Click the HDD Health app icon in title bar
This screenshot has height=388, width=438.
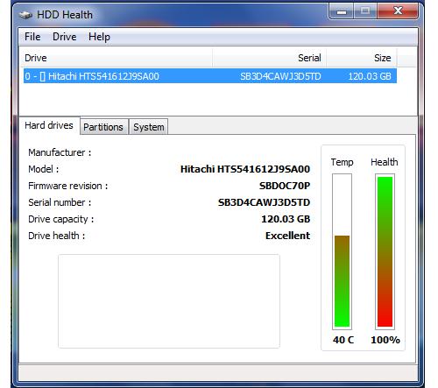pos(25,15)
